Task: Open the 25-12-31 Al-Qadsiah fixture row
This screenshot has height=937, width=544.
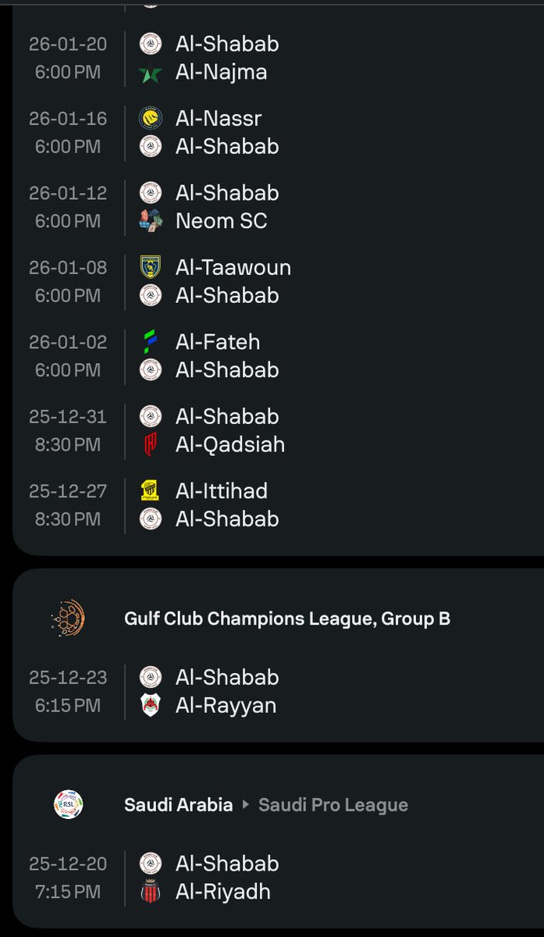Action: [x=278, y=430]
